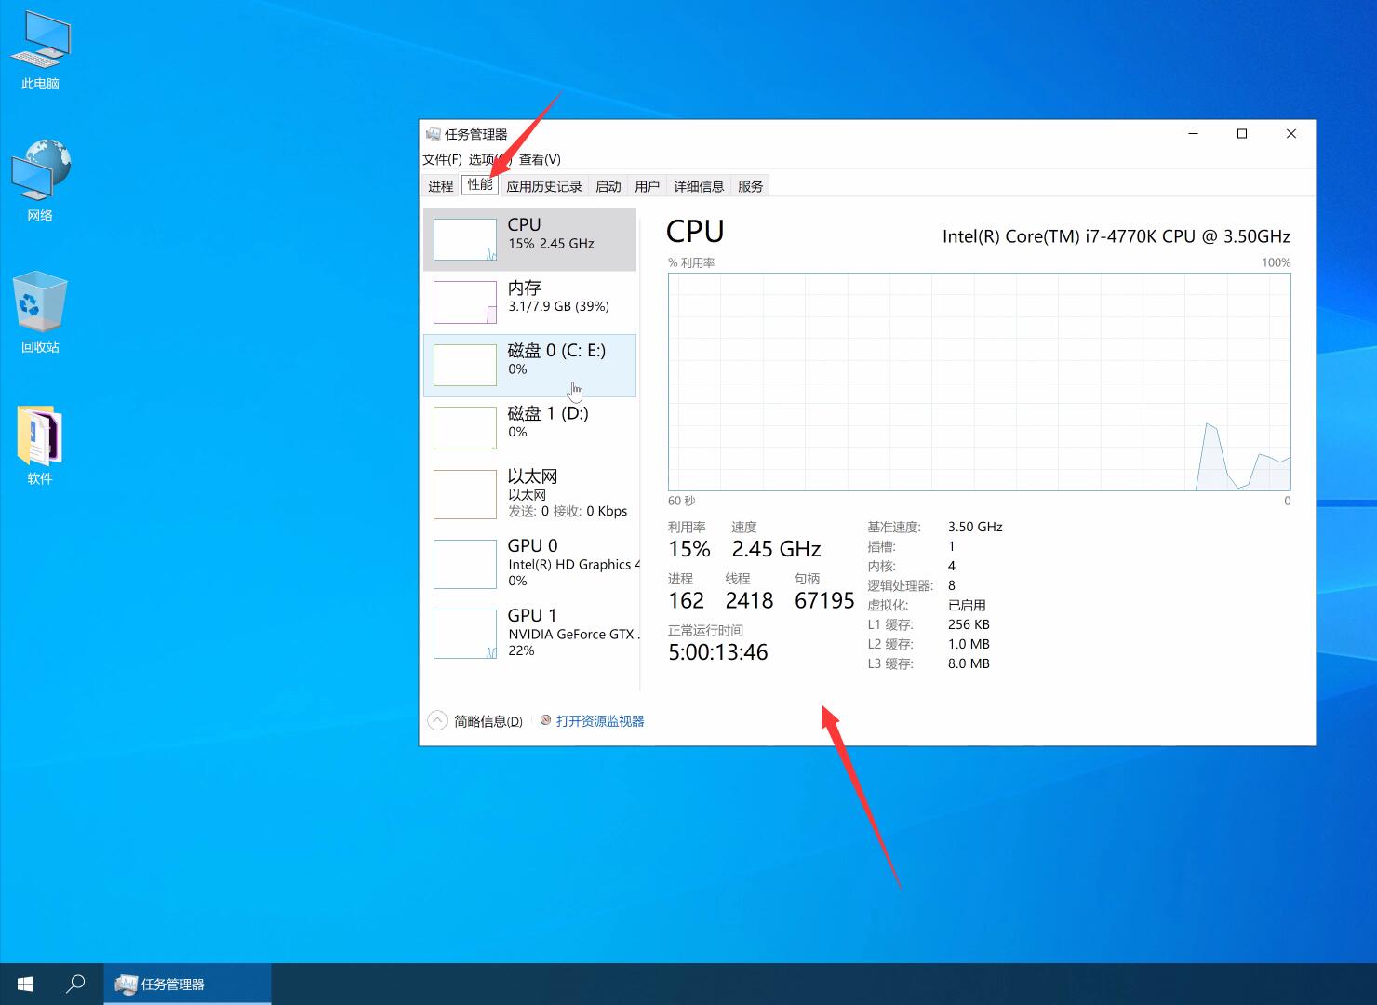The image size is (1377, 1005).
Task: Click the 简略信息(D) label
Action: point(488,721)
